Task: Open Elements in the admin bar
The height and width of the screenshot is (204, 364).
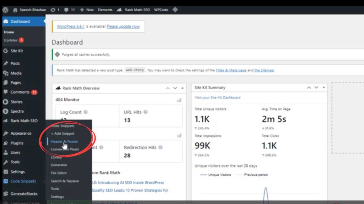Action: point(105,10)
